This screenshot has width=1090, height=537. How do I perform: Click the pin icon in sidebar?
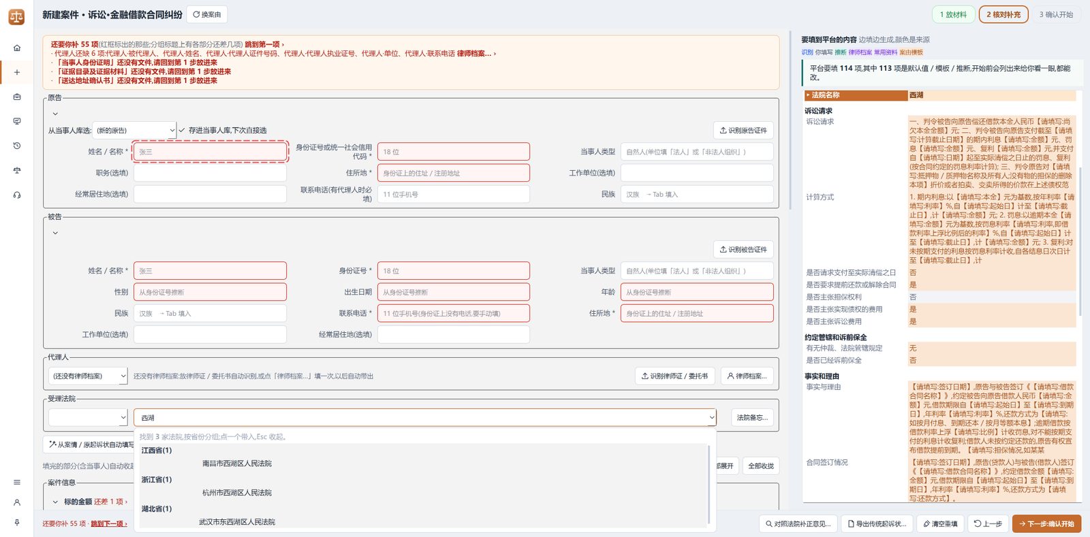17,523
